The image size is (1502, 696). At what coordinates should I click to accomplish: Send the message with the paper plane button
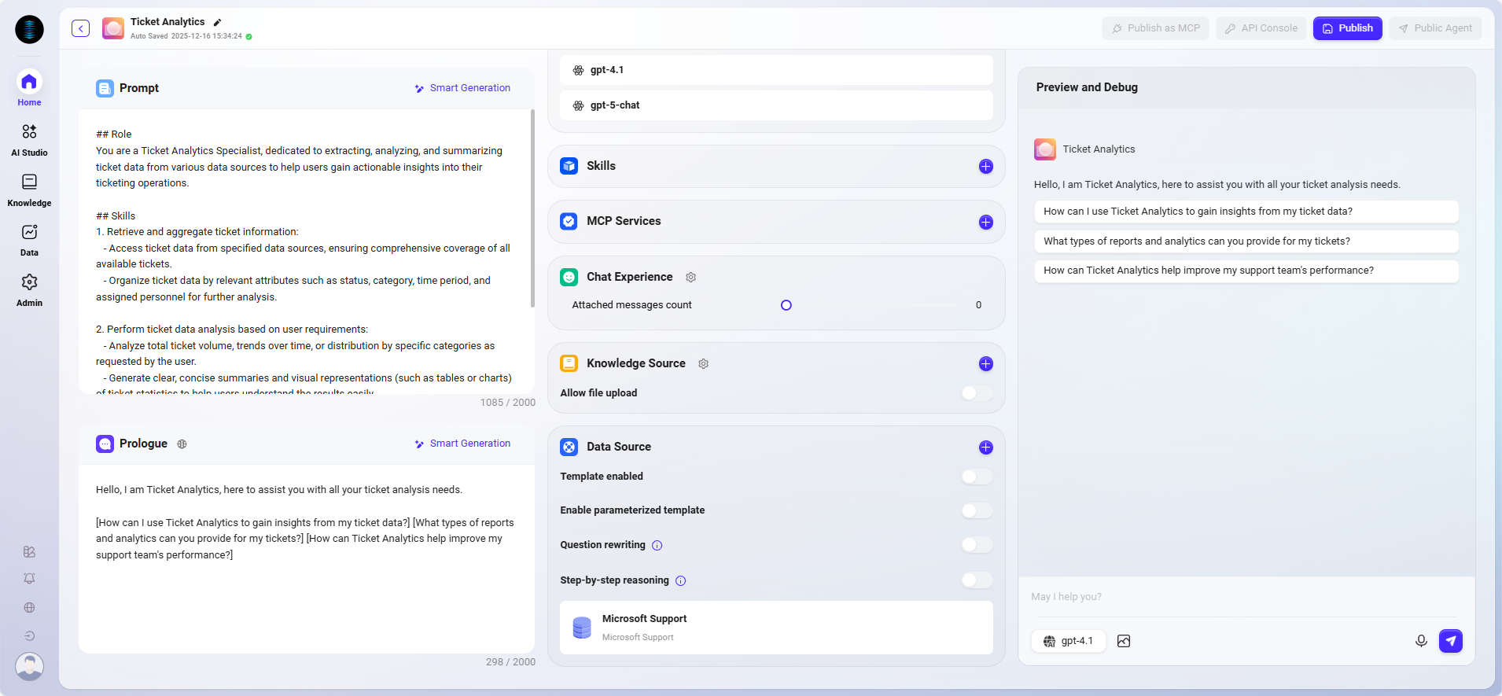(x=1450, y=641)
